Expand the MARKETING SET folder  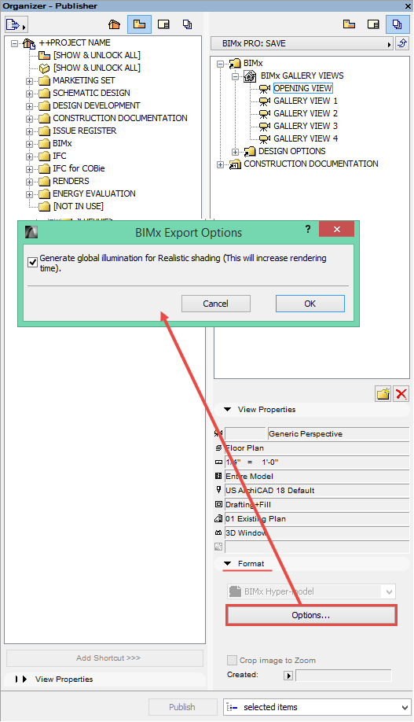coord(29,81)
